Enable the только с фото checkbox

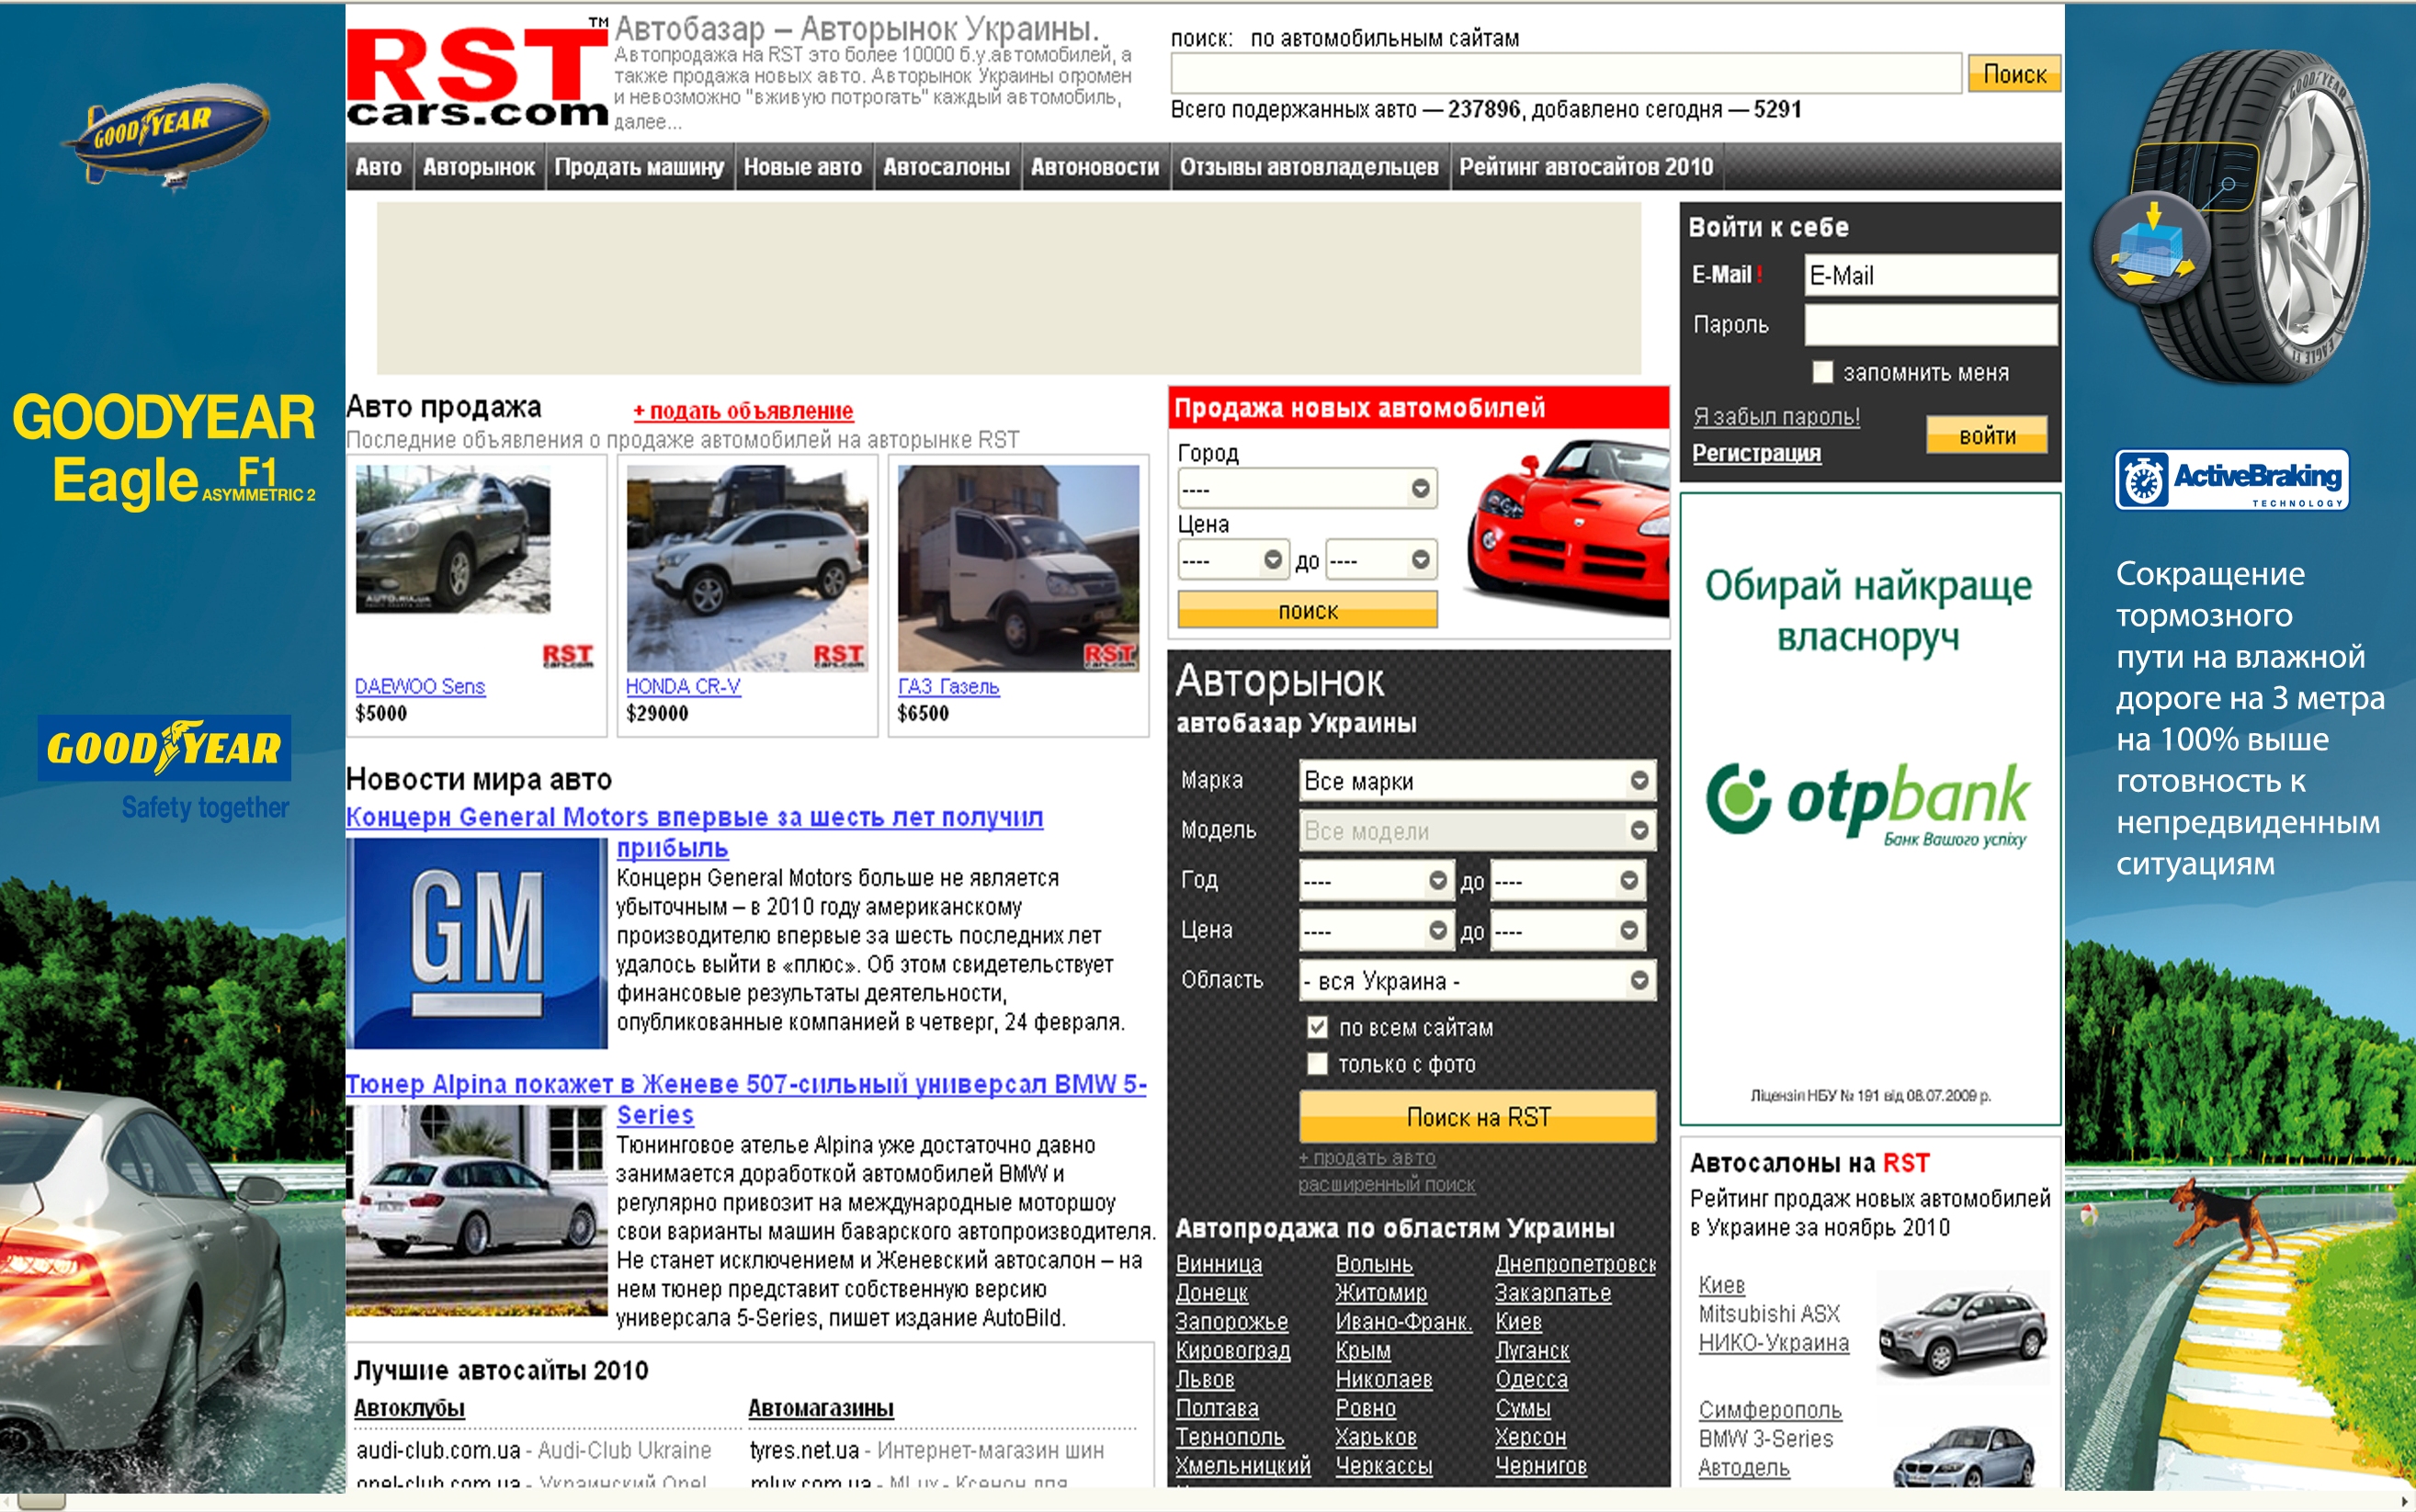(x=1318, y=1064)
